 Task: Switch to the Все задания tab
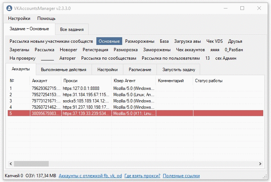point(72,29)
